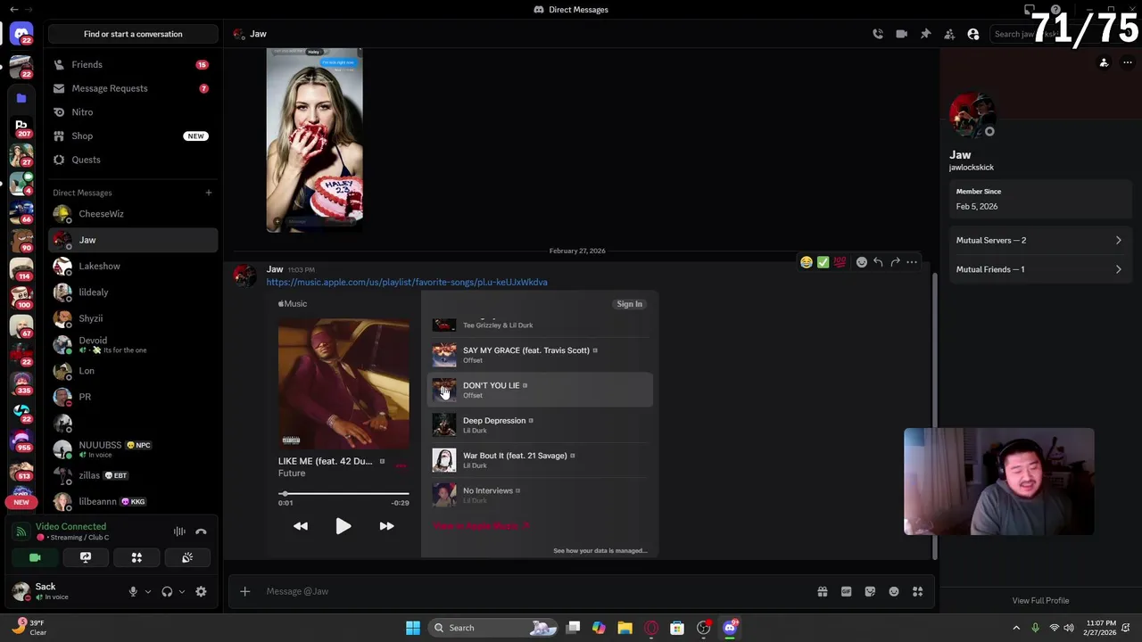1142x642 pixels.
Task: Click Find or start a conversation
Action: tap(133, 34)
